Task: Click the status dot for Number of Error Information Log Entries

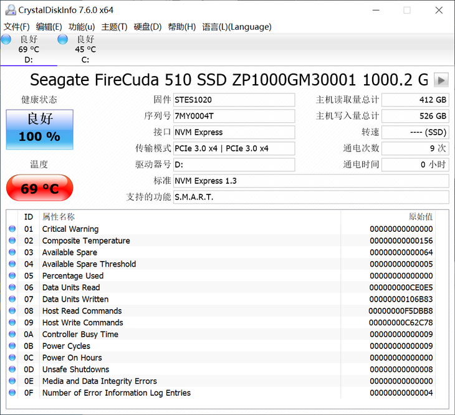Action: tap(12, 393)
